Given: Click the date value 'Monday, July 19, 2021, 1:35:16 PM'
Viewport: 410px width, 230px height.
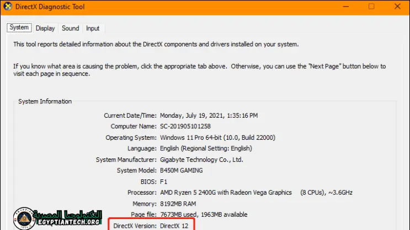Looking at the screenshot, I should [209, 116].
